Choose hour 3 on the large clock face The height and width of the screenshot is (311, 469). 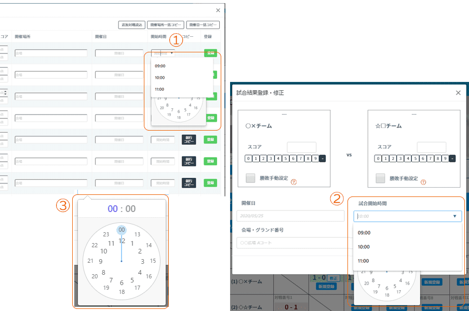pos(143,261)
